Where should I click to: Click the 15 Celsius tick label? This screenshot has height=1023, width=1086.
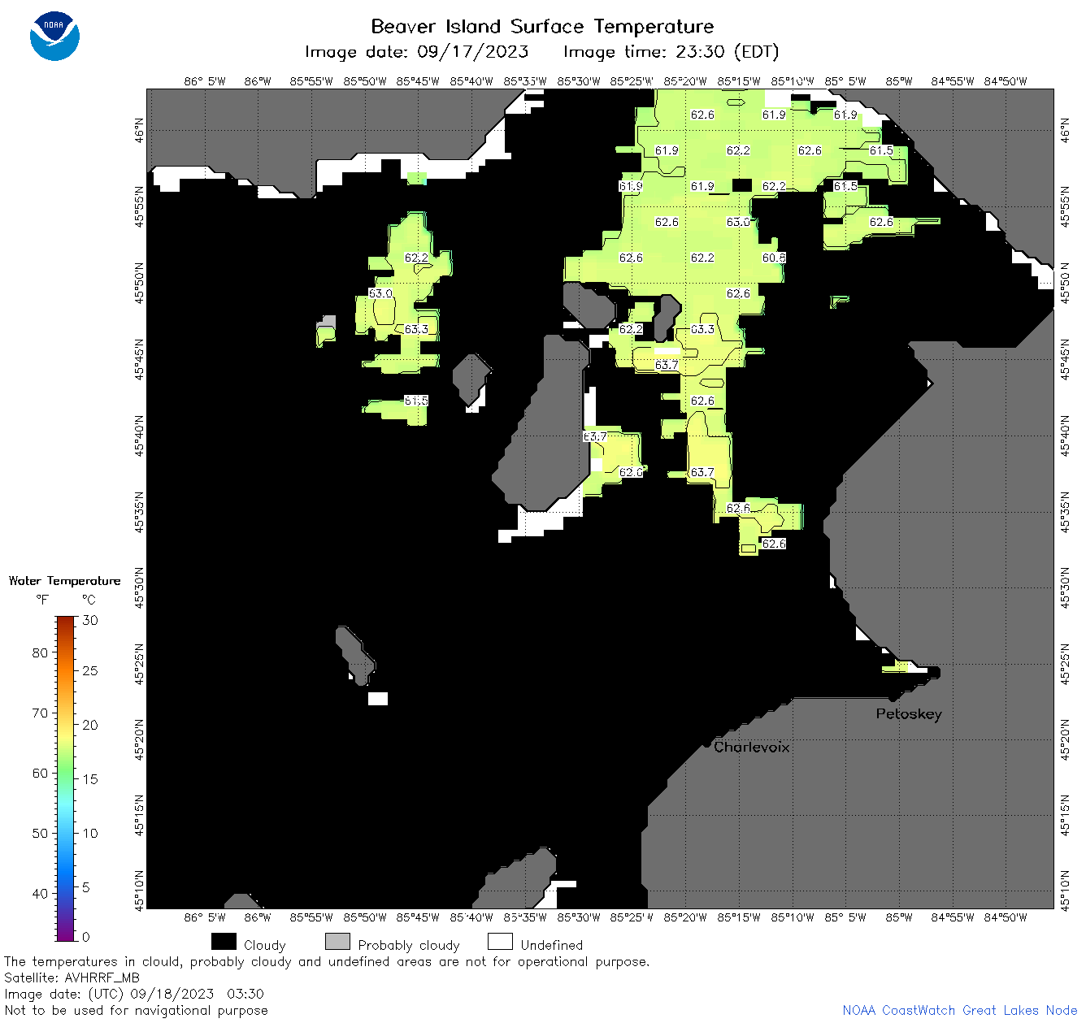(90, 778)
